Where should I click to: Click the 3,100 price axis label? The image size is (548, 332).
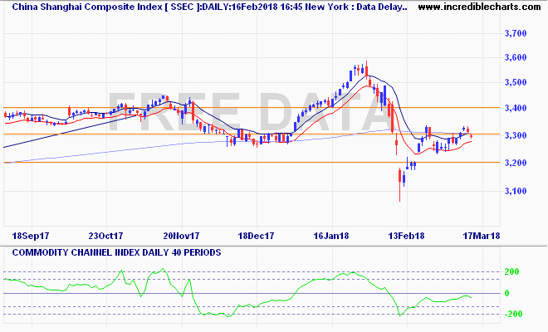(516, 192)
